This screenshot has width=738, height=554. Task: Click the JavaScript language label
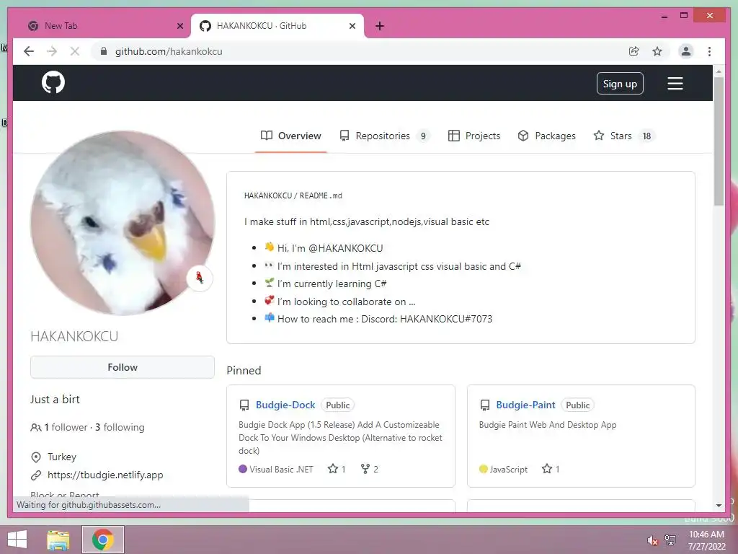pos(508,469)
